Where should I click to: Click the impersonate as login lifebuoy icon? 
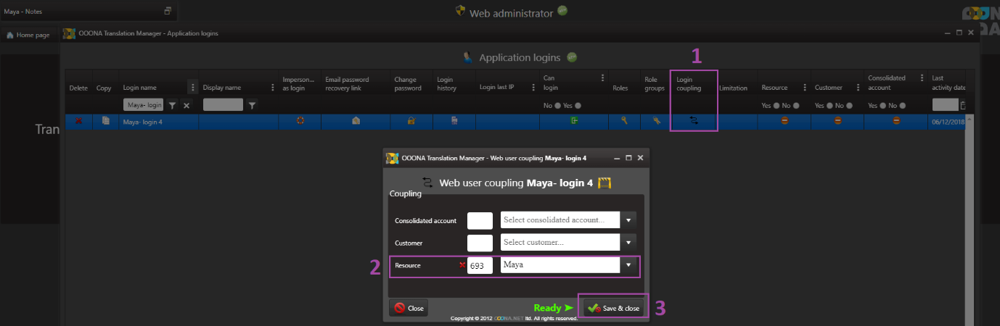pos(300,121)
